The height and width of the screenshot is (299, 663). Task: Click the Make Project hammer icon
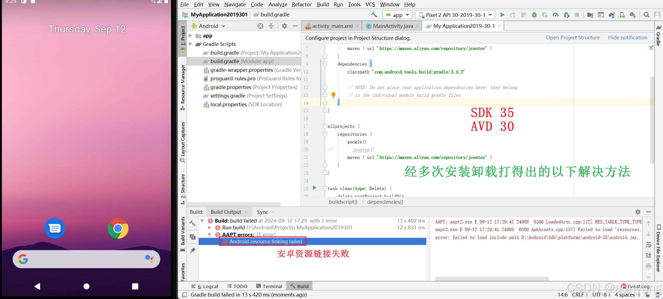pyautogui.click(x=374, y=15)
